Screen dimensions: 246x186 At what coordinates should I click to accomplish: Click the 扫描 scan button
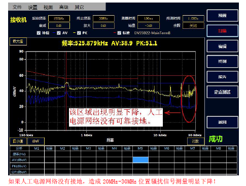click(x=222, y=31)
